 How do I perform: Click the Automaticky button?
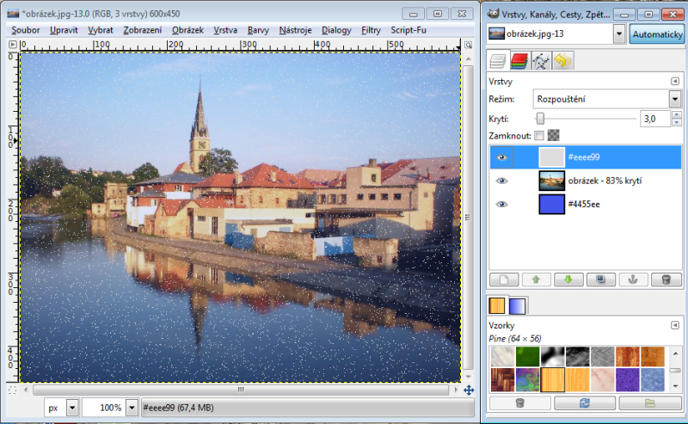[x=656, y=34]
